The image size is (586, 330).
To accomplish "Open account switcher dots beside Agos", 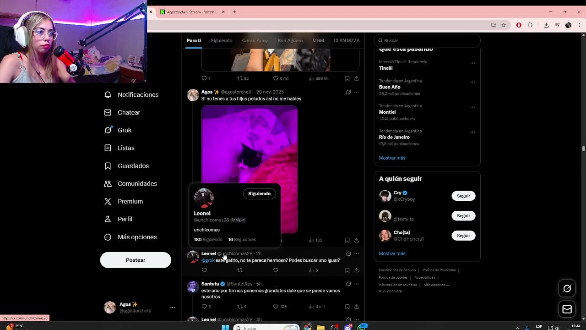I will click(x=173, y=308).
